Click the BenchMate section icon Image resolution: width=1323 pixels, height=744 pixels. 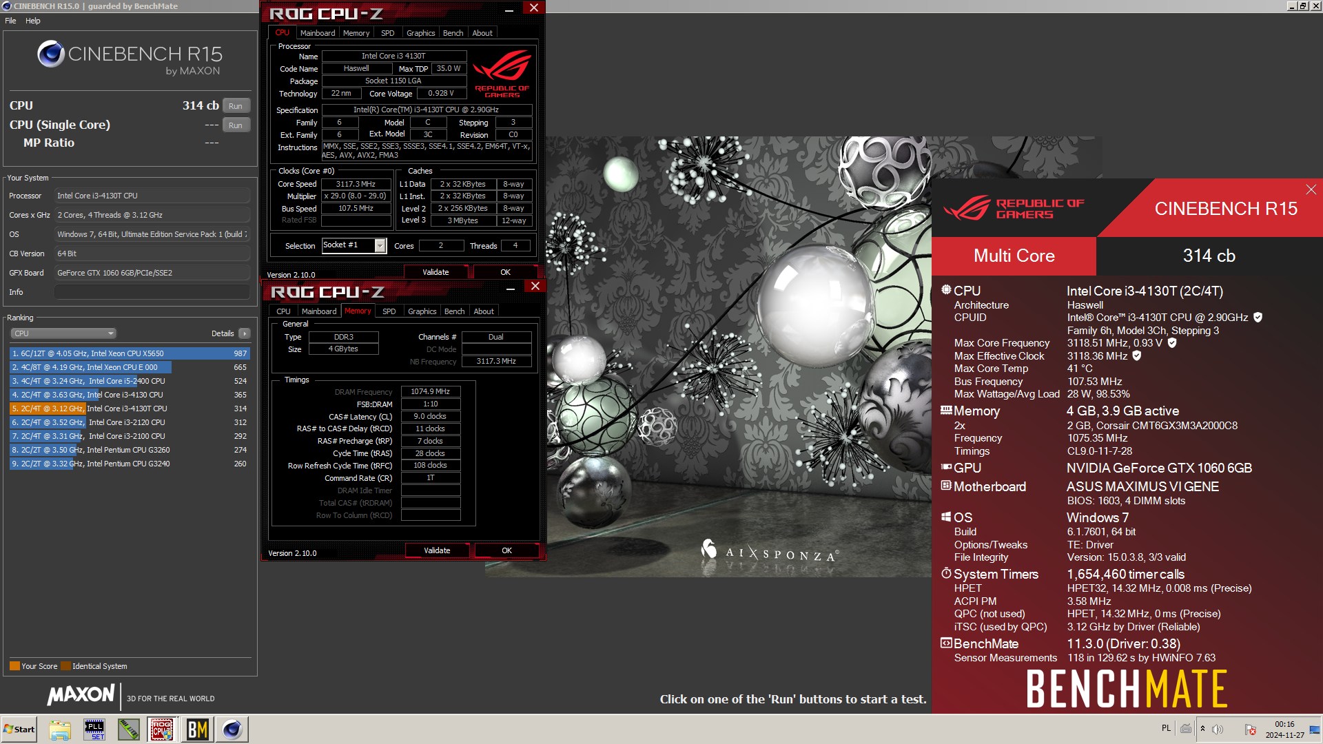pyautogui.click(x=946, y=643)
